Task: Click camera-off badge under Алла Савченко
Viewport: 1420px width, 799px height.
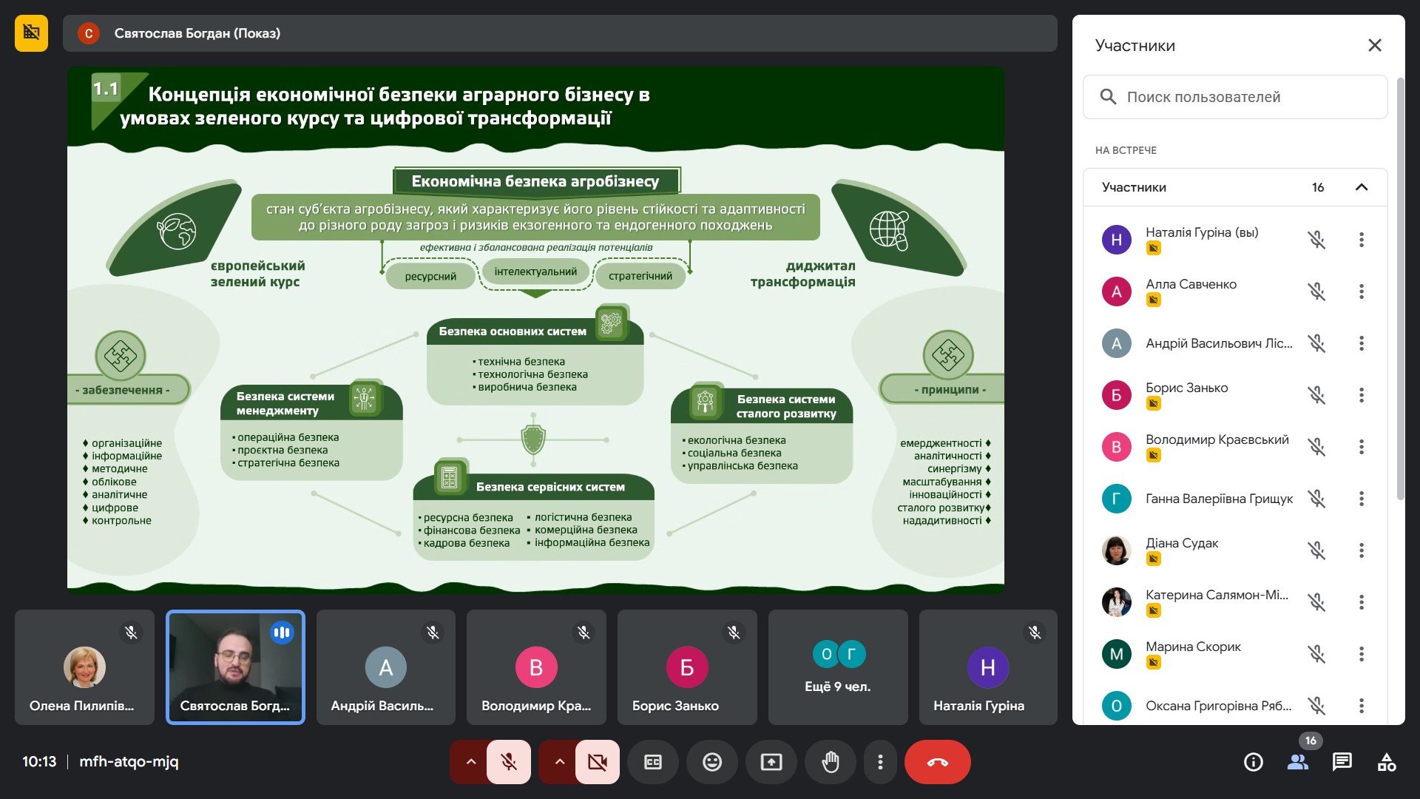Action: click(1153, 300)
